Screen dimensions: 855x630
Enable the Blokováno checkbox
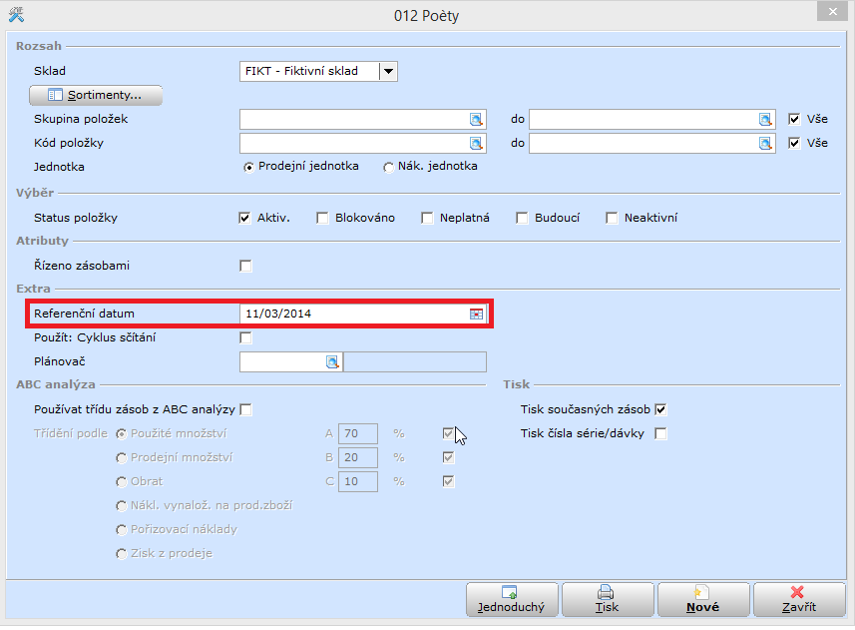click(x=322, y=218)
